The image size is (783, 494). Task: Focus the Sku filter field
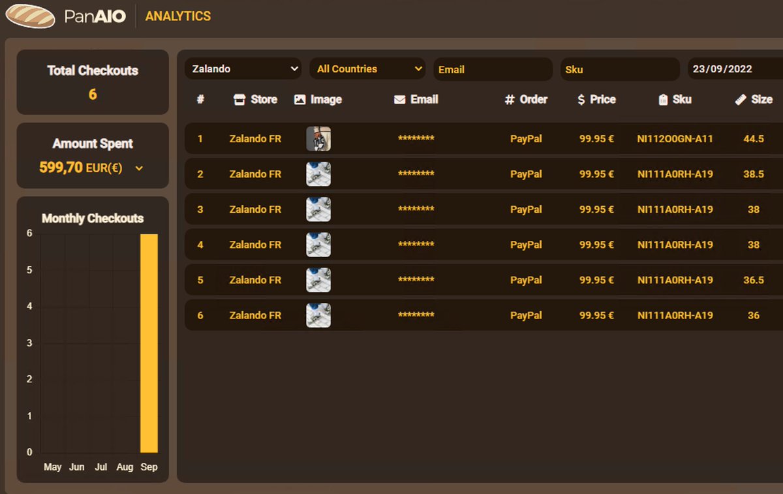click(x=620, y=69)
